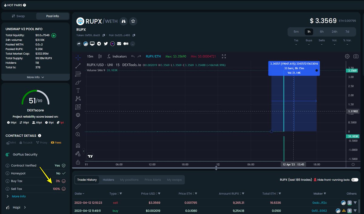Click the CONTRACT DETAILS info icon
364x214 pixels.
tap(40, 136)
